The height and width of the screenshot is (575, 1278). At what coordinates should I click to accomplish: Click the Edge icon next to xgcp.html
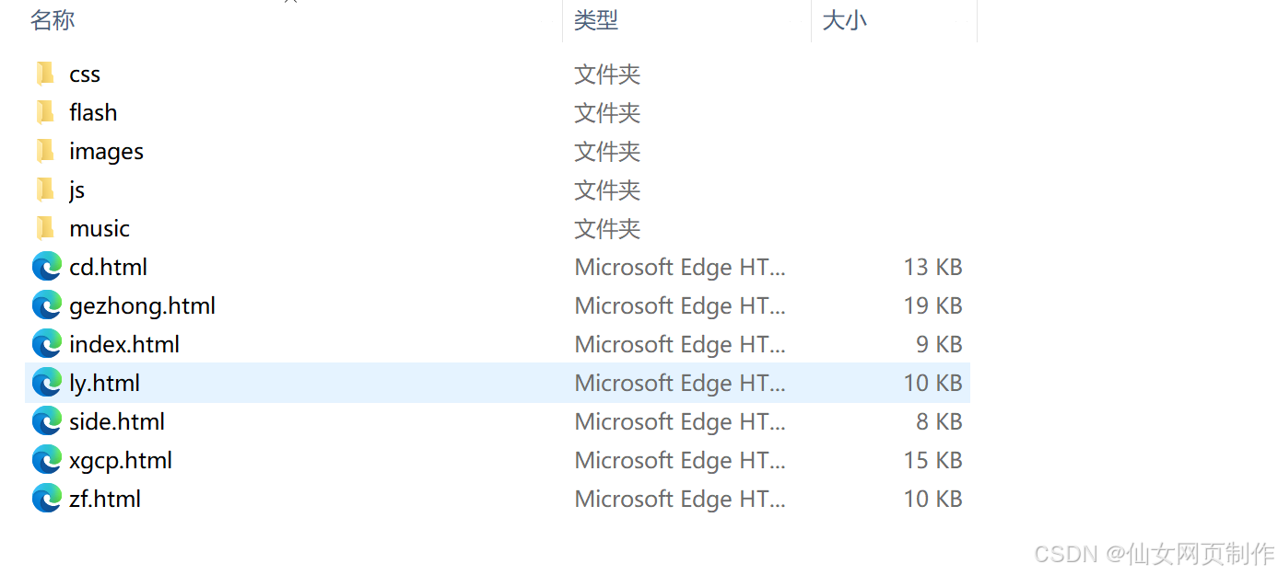[x=46, y=459]
